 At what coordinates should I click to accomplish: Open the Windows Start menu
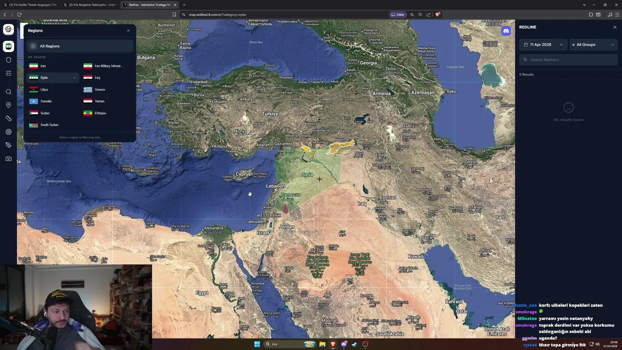pos(257,344)
